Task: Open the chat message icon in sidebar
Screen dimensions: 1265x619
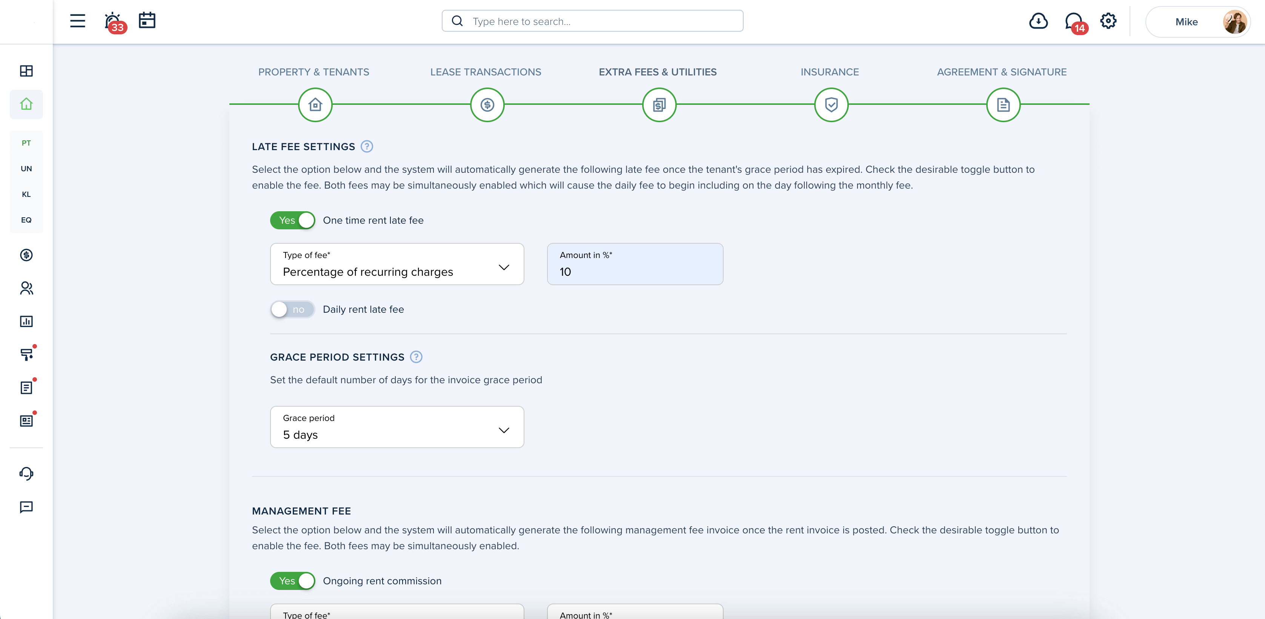Action: [26, 507]
